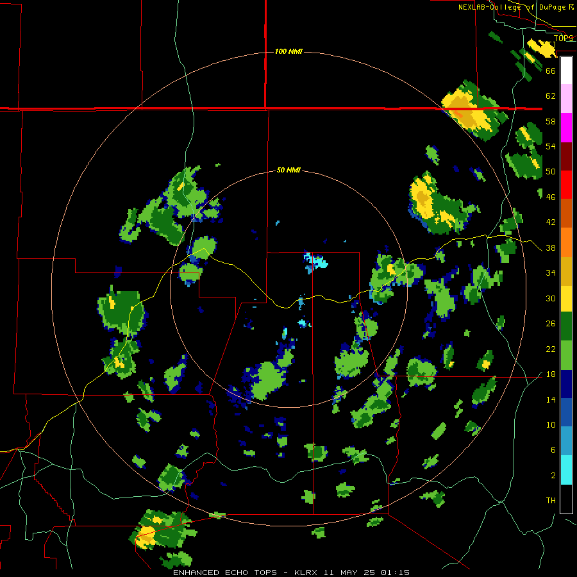Click the 54 legend value
The width and height of the screenshot is (577, 577).
pyautogui.click(x=551, y=146)
